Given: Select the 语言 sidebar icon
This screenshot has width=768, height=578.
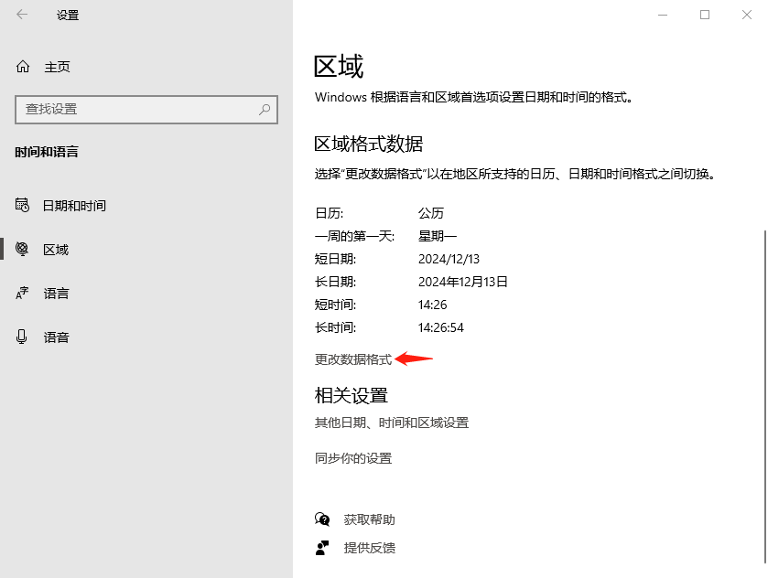Looking at the screenshot, I should (x=23, y=293).
